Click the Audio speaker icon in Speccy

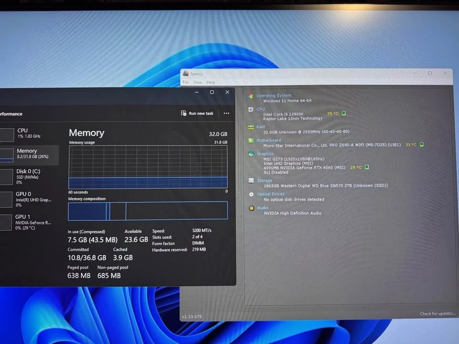[x=251, y=208]
